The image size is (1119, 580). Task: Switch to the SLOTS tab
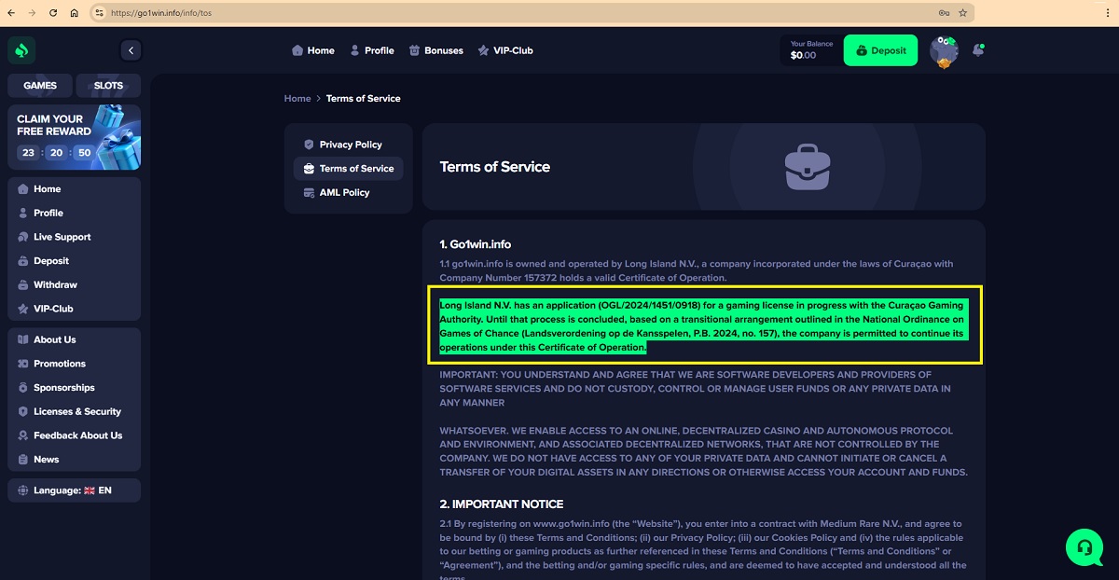tap(108, 86)
